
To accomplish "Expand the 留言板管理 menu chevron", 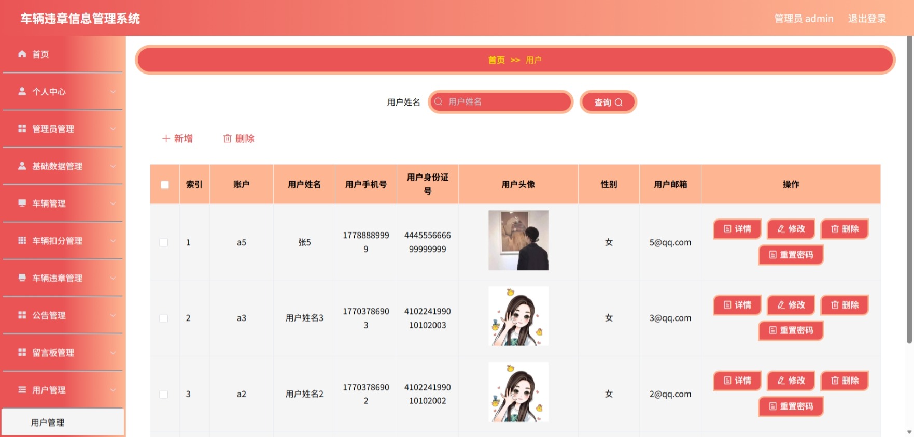I will click(x=113, y=353).
